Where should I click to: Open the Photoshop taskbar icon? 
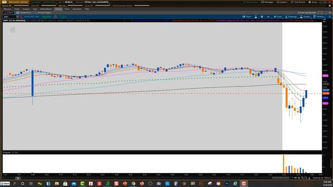tap(227, 183)
